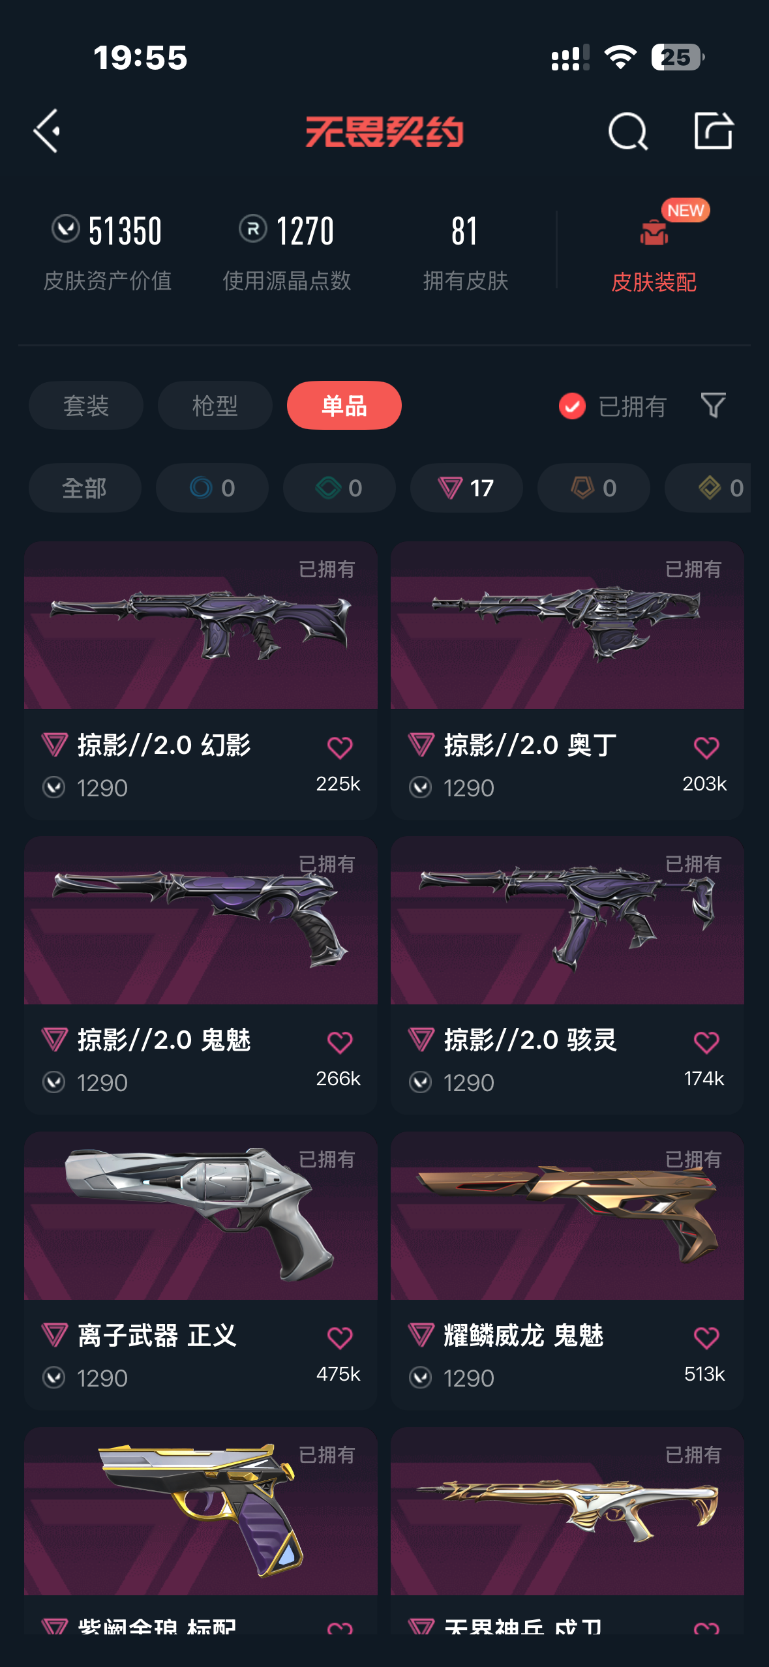Open 紫阙金琅 pistol skin thumbnail
769x1667 pixels.
(x=201, y=1511)
